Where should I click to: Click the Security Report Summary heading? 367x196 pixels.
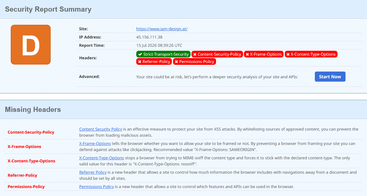click(x=48, y=9)
